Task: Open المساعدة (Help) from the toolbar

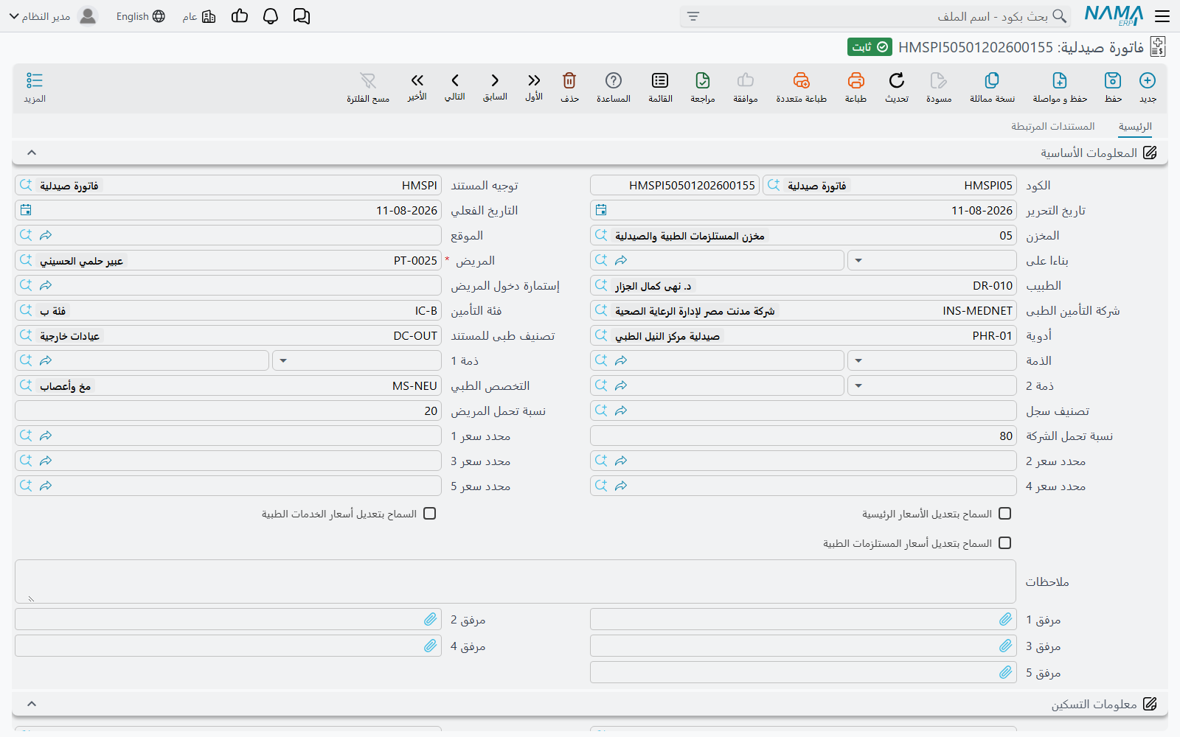Action: (x=614, y=80)
